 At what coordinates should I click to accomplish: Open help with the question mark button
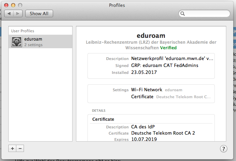(x=224, y=149)
